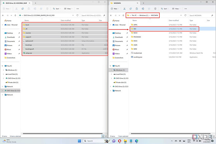Select sources folder in DVD Drive window
Image resolution: width=216 pixels, height=144 pixels.
65,33
